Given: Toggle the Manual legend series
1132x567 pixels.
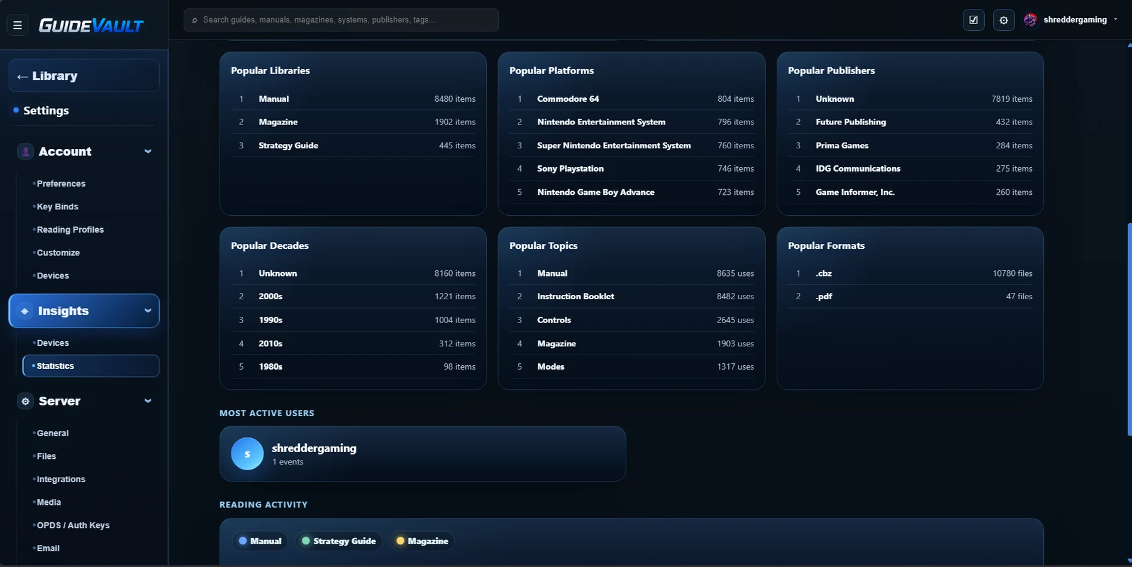Looking at the screenshot, I should coord(260,541).
